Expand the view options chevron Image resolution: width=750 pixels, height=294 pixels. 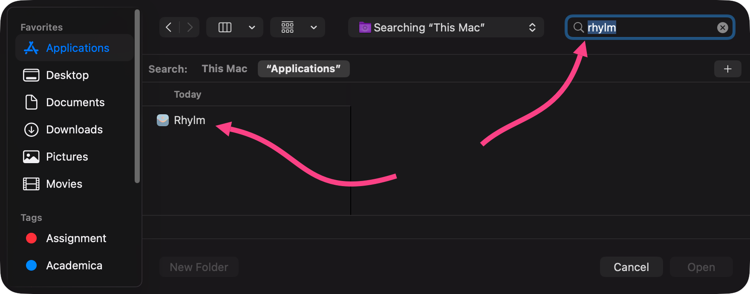tap(252, 28)
